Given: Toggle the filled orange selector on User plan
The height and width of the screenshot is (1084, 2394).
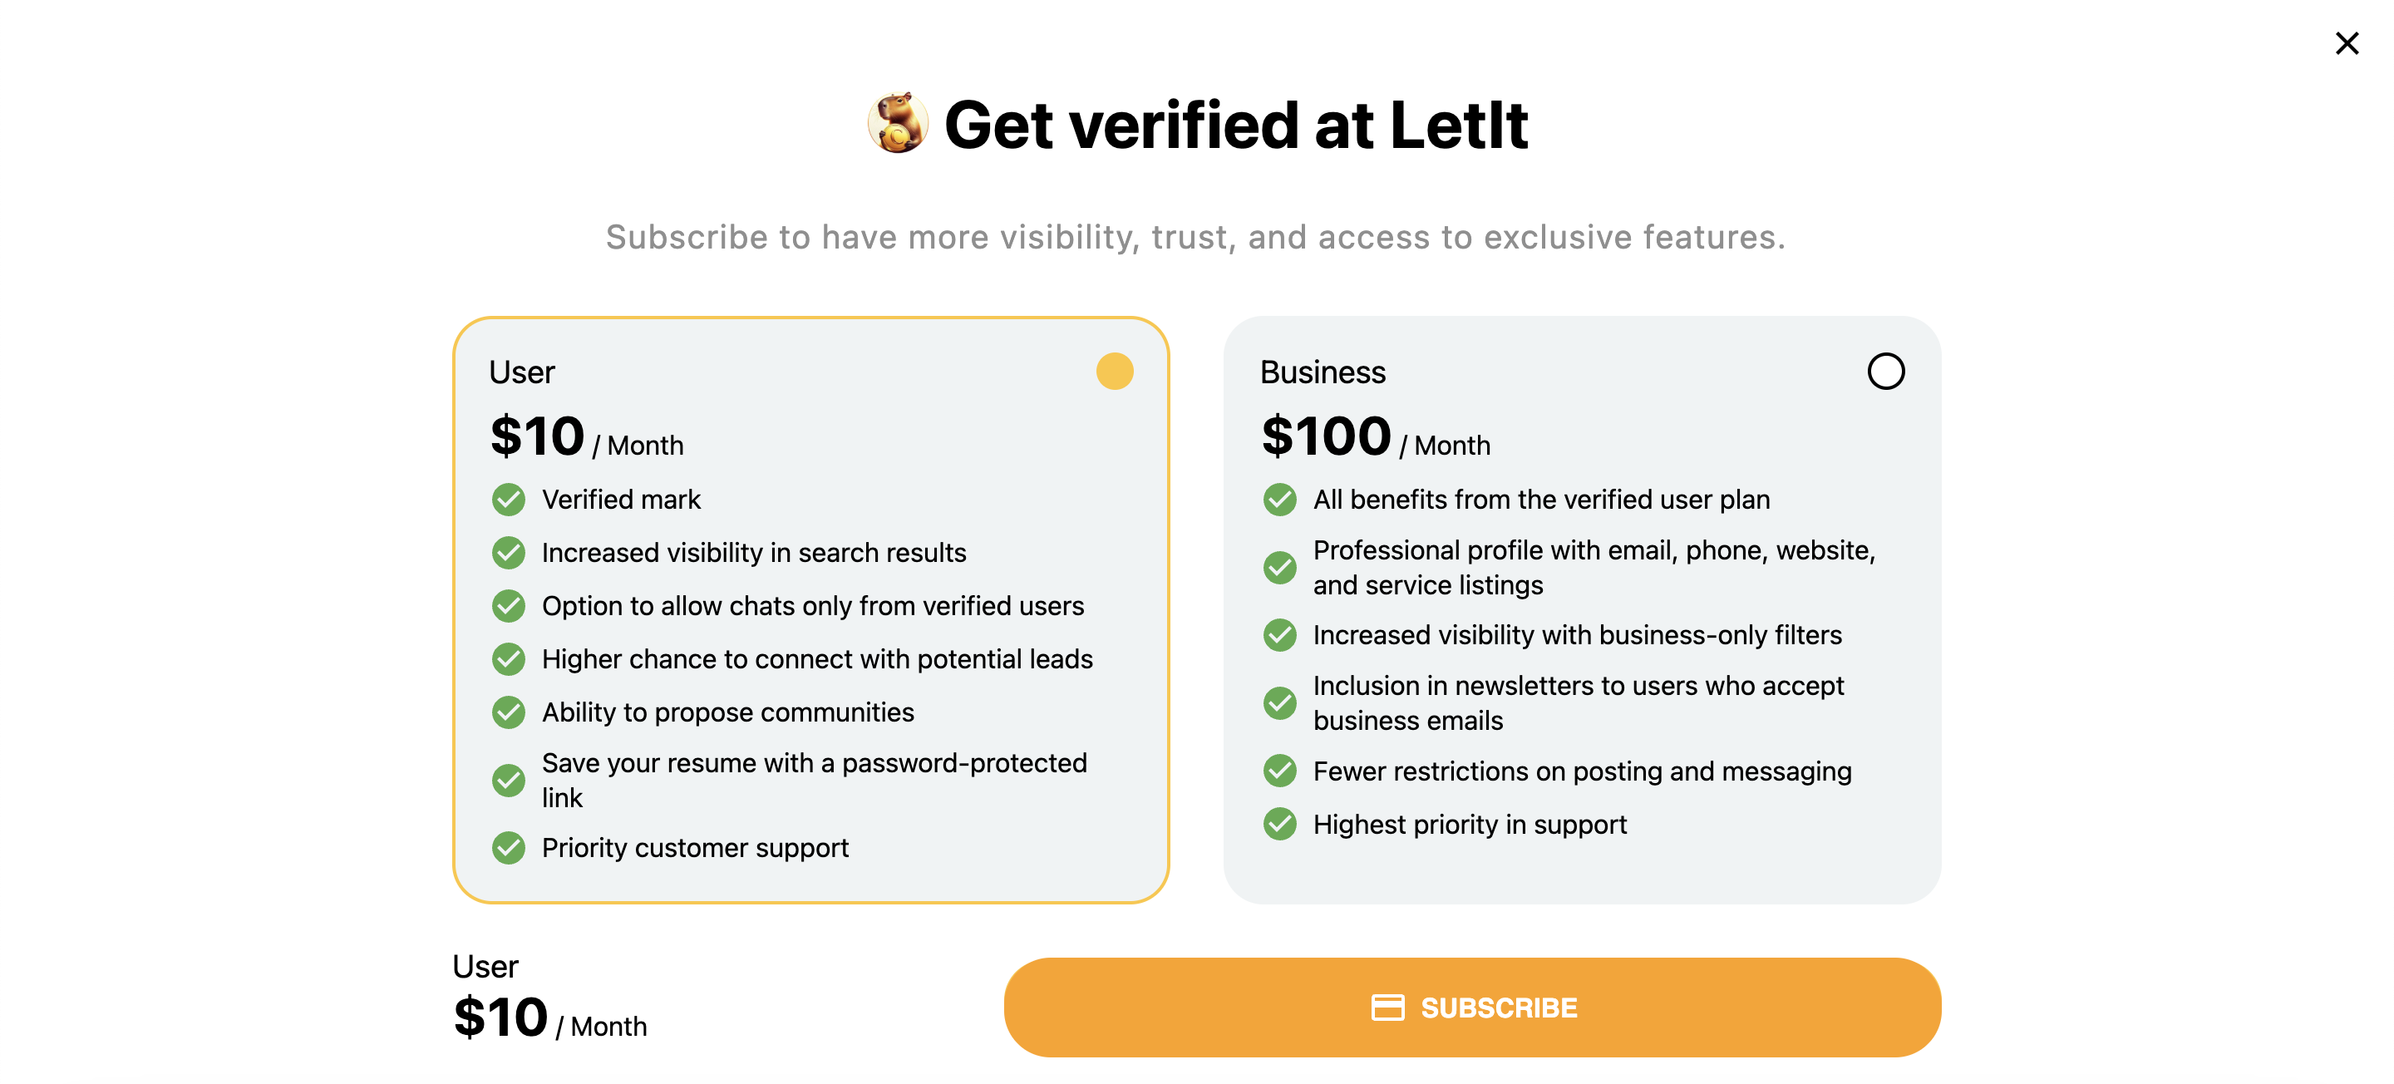Looking at the screenshot, I should pyautogui.click(x=1114, y=371).
